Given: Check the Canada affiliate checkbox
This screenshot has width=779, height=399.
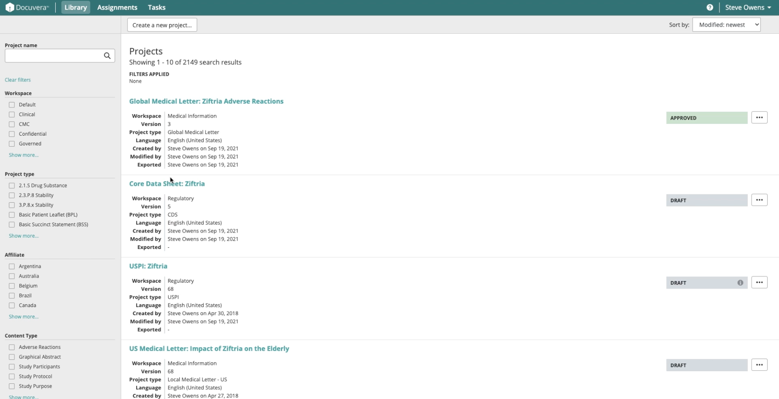Looking at the screenshot, I should [x=12, y=305].
